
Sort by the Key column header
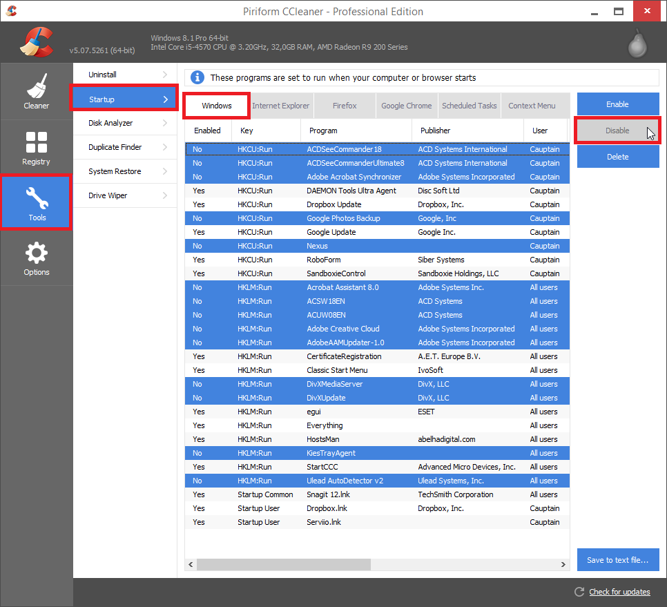pyautogui.click(x=267, y=131)
